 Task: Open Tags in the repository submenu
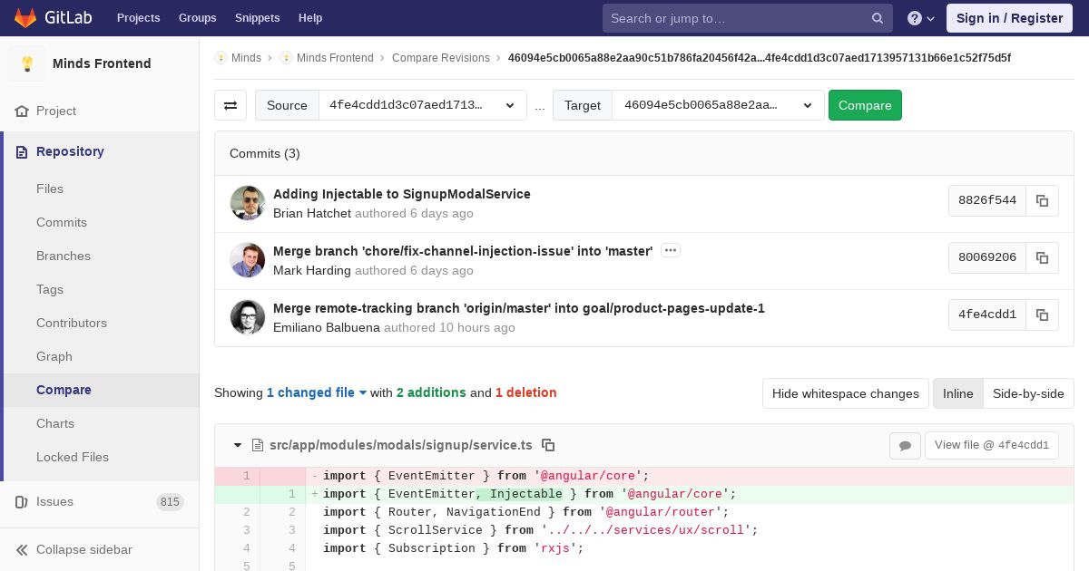click(x=50, y=289)
